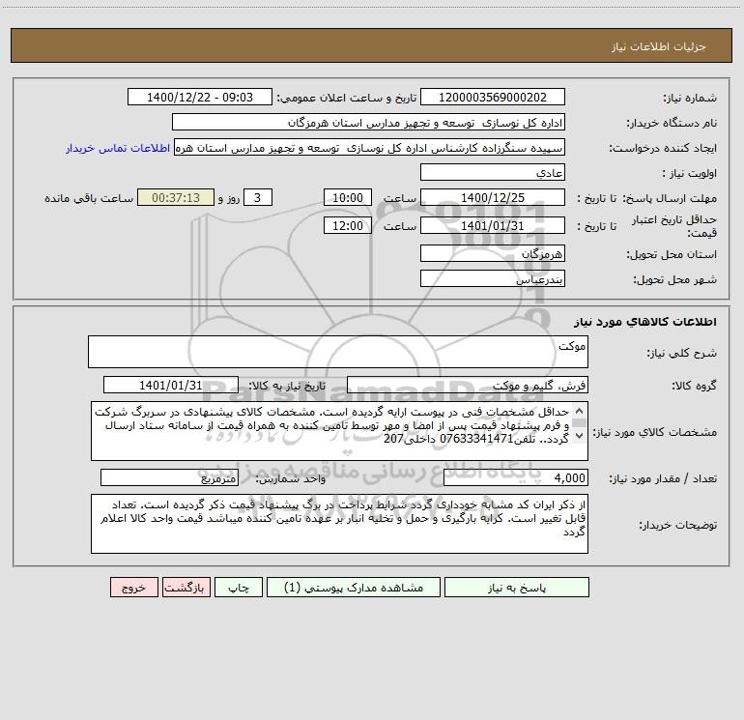Select the buyer notes text area
744x720 pixels.
pos(339,524)
